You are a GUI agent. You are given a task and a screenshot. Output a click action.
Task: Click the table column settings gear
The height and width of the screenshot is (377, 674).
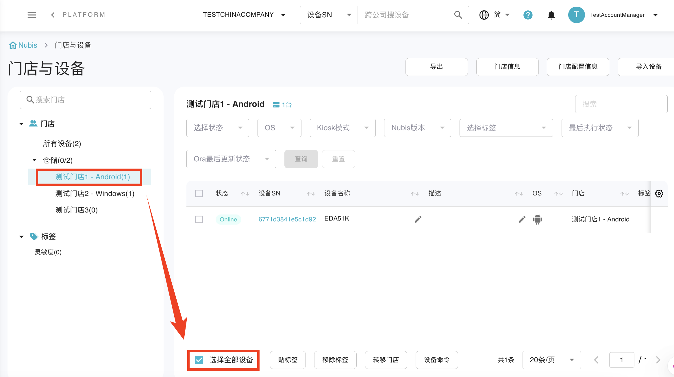coord(659,193)
